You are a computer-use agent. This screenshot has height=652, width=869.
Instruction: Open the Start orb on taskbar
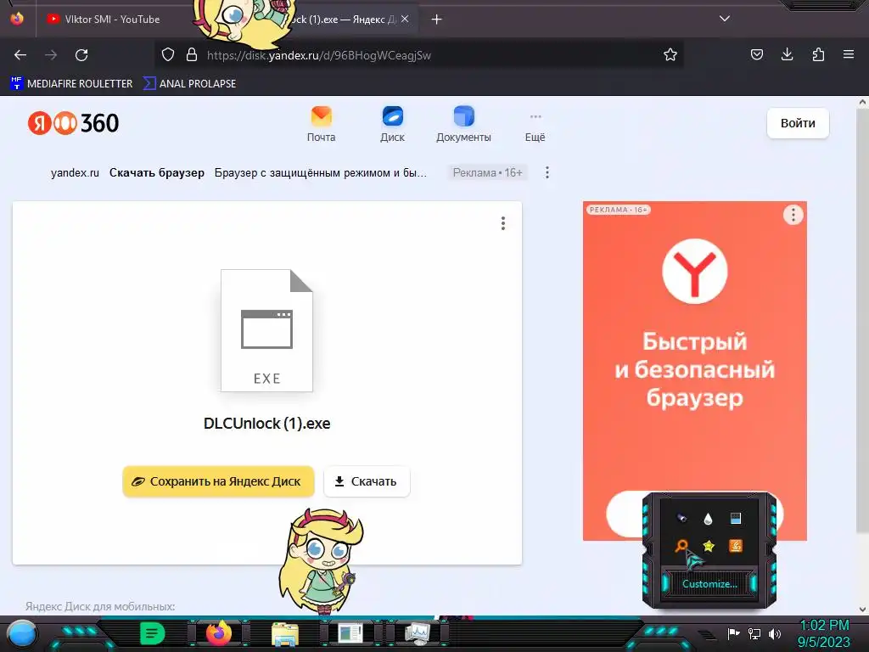pos(22,633)
